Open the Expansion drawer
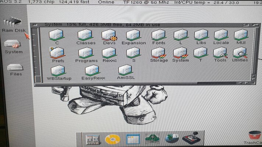Viewport: 262px width, 147px height. click(x=133, y=35)
